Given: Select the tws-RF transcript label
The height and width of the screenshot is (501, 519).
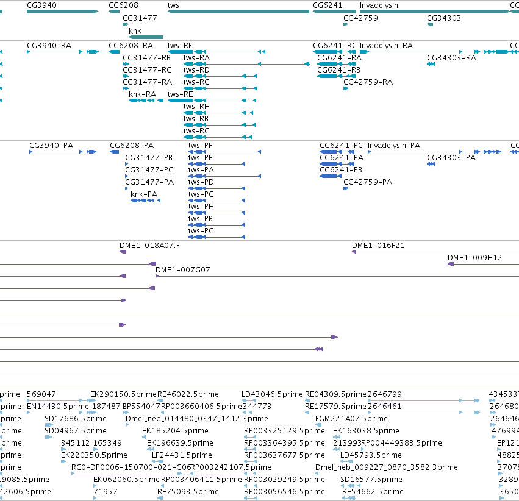Looking at the screenshot, I should [x=180, y=45].
